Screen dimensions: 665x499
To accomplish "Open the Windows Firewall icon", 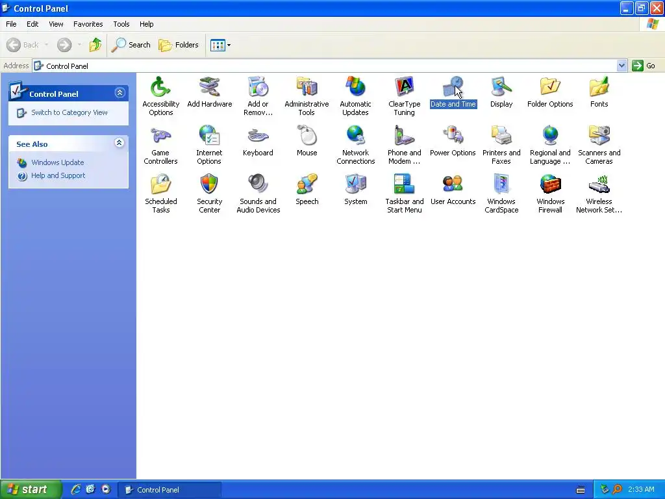I will 550,185.
